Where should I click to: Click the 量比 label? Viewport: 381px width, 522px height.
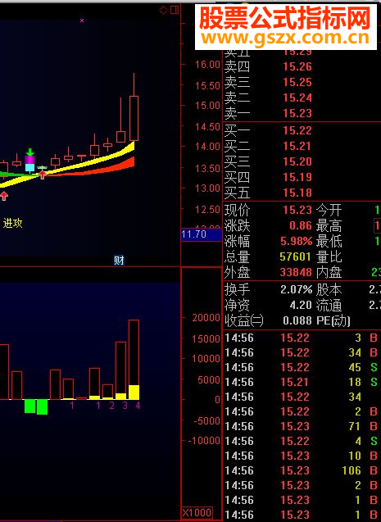(329, 256)
